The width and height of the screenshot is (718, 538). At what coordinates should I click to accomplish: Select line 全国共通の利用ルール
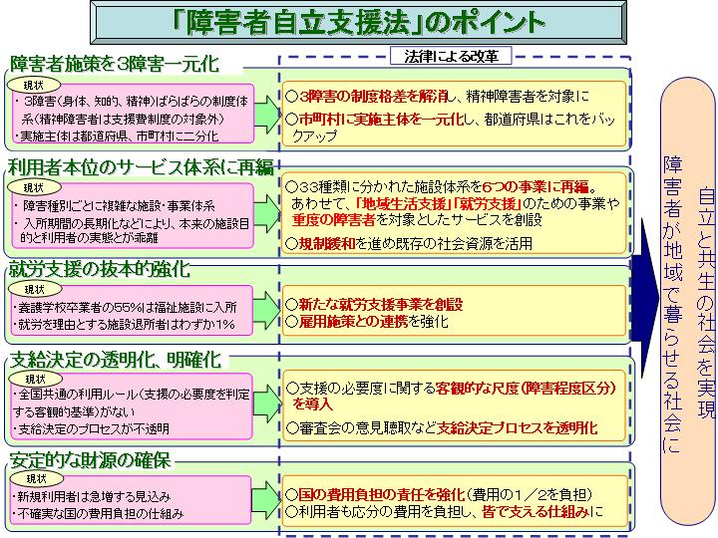pos(131,403)
